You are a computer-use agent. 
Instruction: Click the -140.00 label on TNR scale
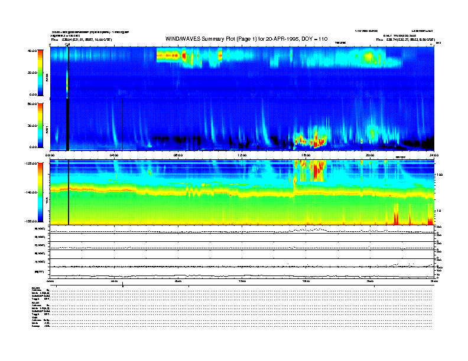click(30, 192)
